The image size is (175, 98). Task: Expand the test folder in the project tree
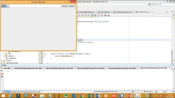4,54
